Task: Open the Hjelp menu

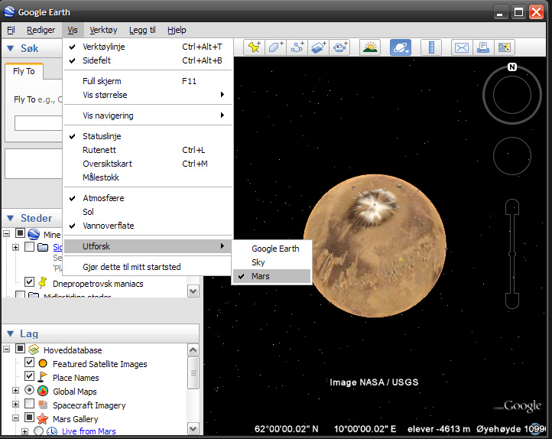Action: pyautogui.click(x=177, y=31)
